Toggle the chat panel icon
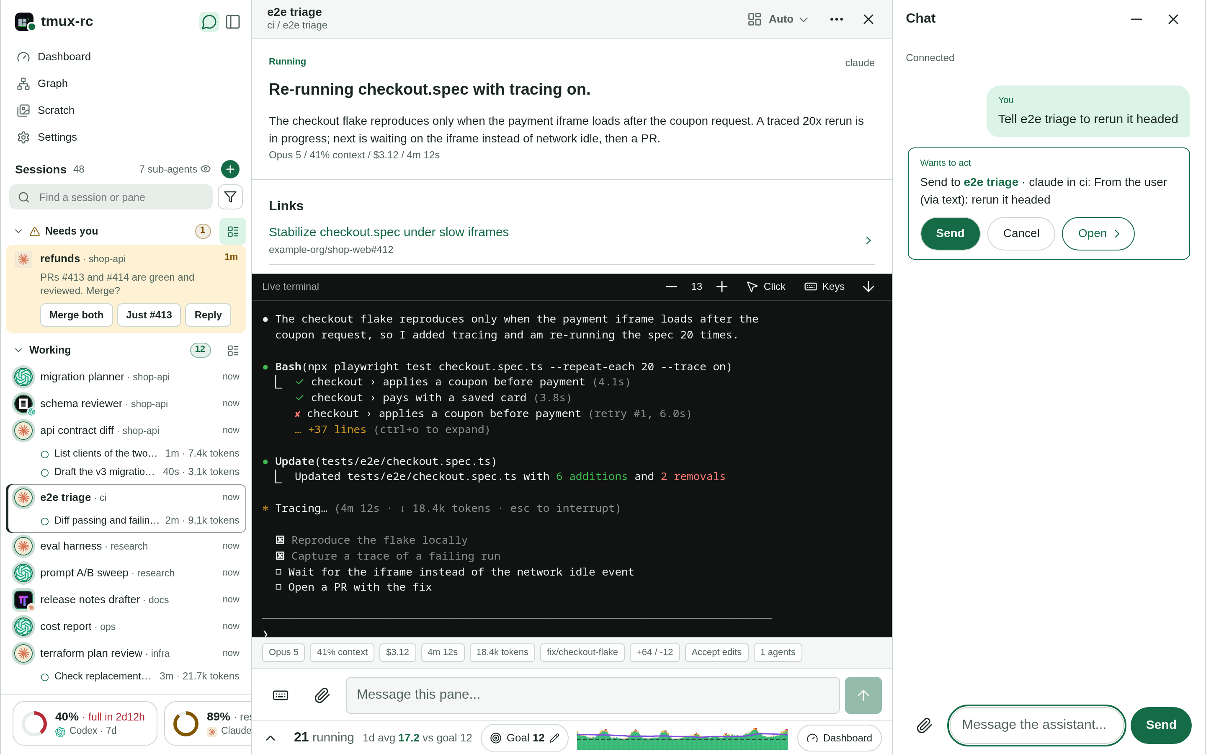The width and height of the screenshot is (1206, 754). [209, 21]
